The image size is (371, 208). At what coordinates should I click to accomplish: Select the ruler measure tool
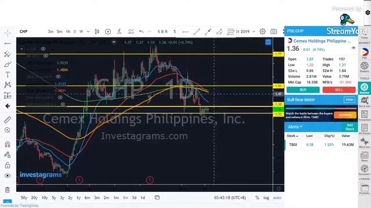pos(8,120)
